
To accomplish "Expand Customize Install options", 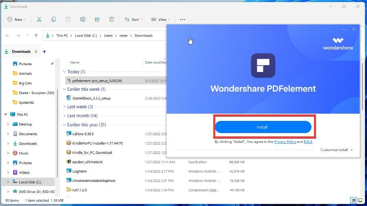I will [336, 150].
